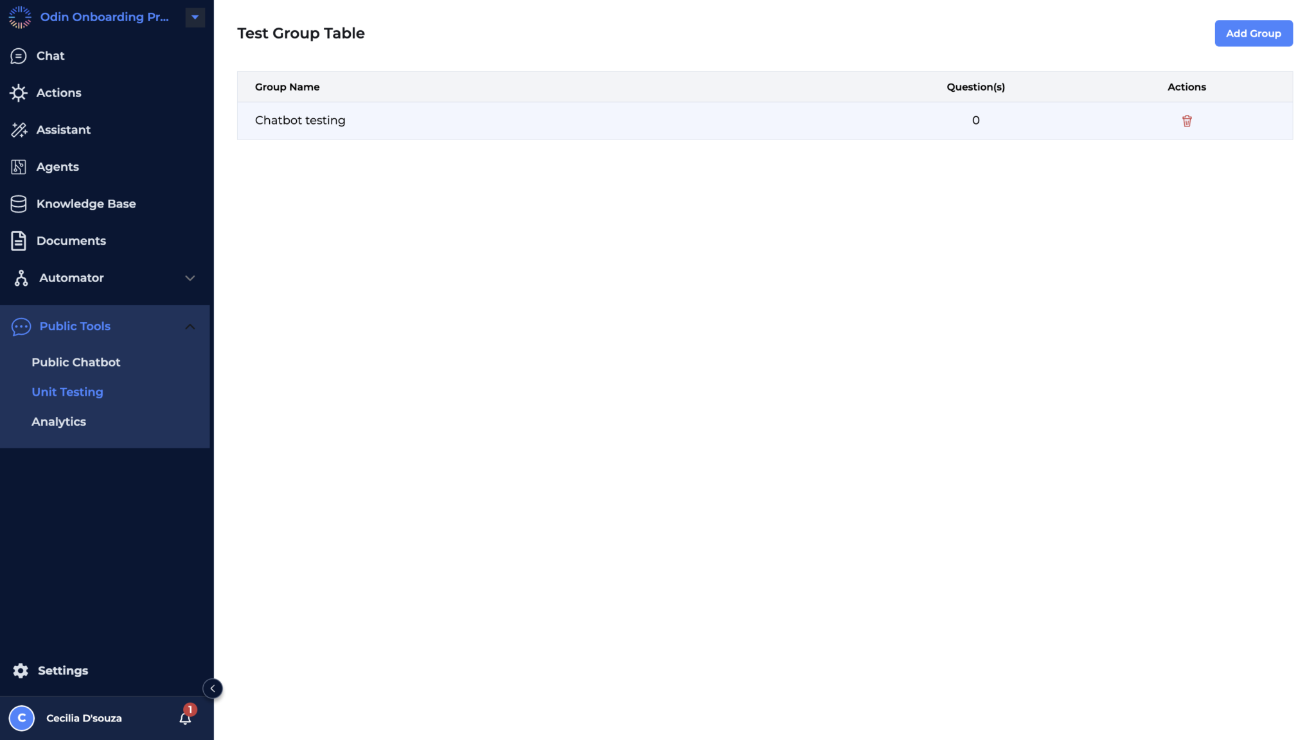Image resolution: width=1316 pixels, height=740 pixels.
Task: Go to Analytics under Public Tools
Action: coord(58,422)
